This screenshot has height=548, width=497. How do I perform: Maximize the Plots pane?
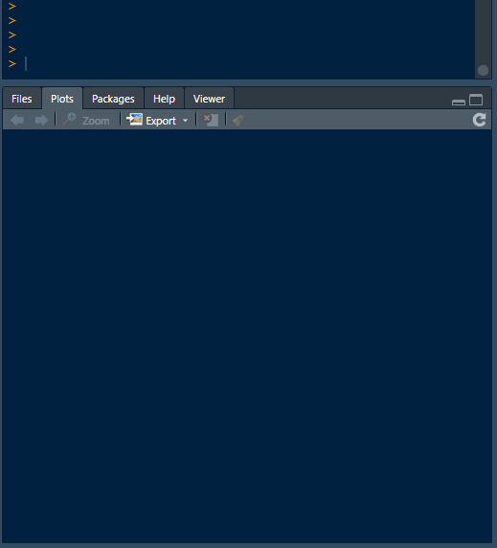tap(476, 100)
